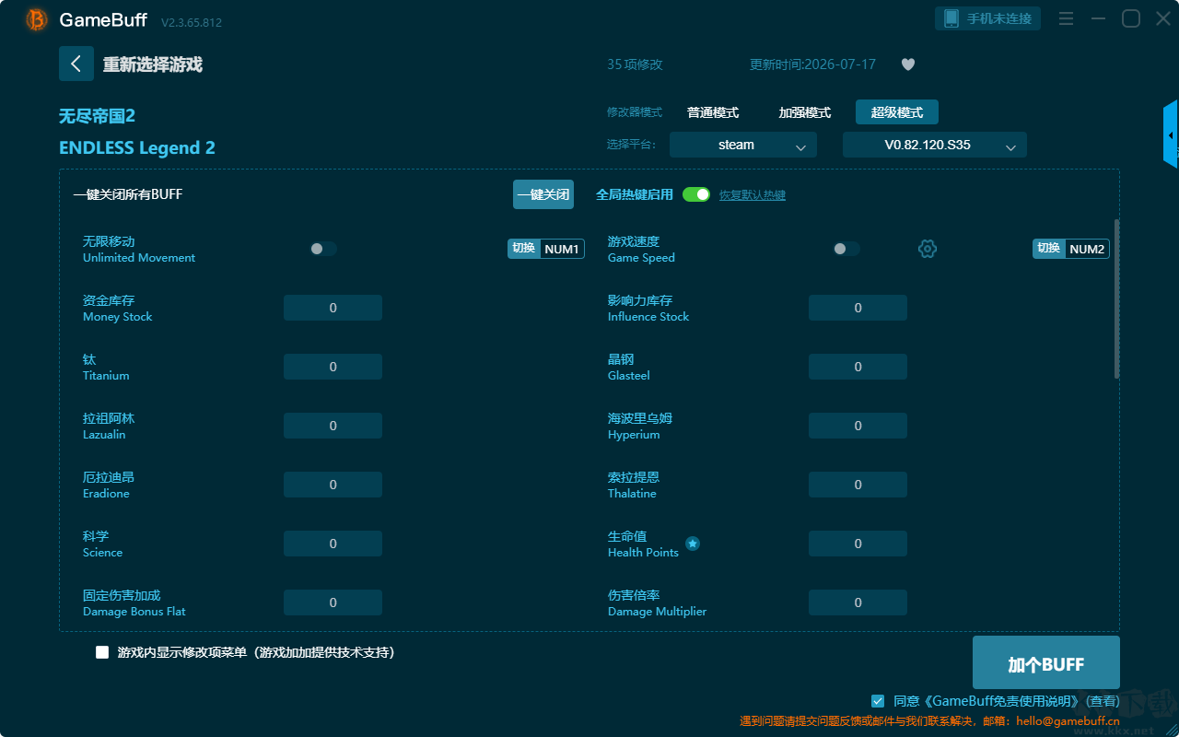Click the Titanium value field
1179x737 pixels.
pos(333,367)
